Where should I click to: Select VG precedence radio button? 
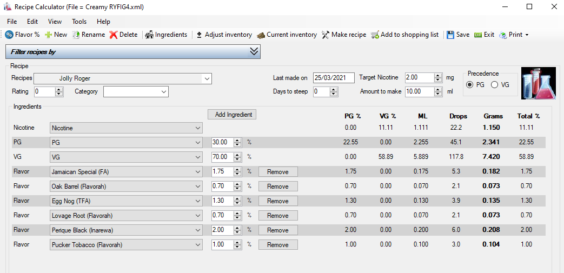(x=495, y=85)
